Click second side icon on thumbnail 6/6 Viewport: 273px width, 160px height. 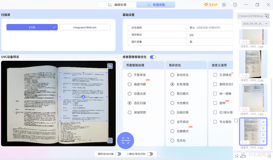(263, 129)
